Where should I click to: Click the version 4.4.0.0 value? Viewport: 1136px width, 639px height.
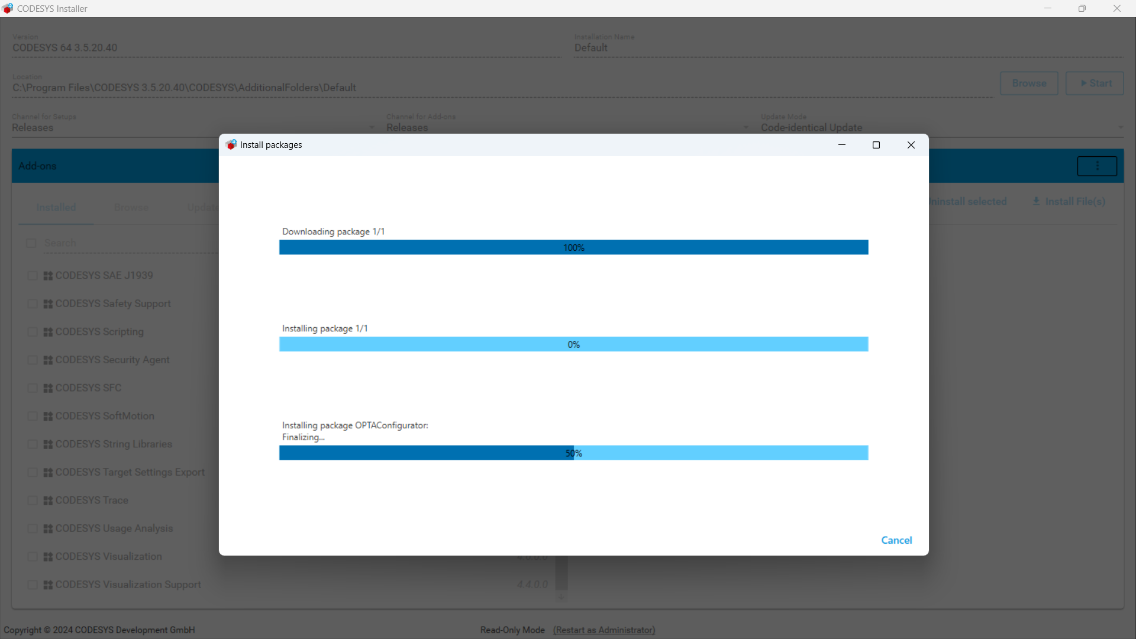tap(532, 585)
